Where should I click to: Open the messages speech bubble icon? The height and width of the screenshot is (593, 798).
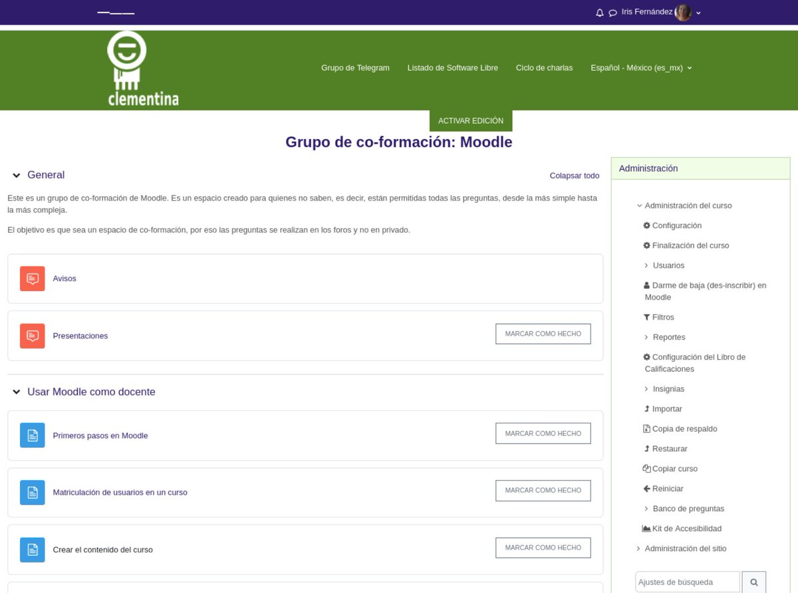pyautogui.click(x=612, y=13)
